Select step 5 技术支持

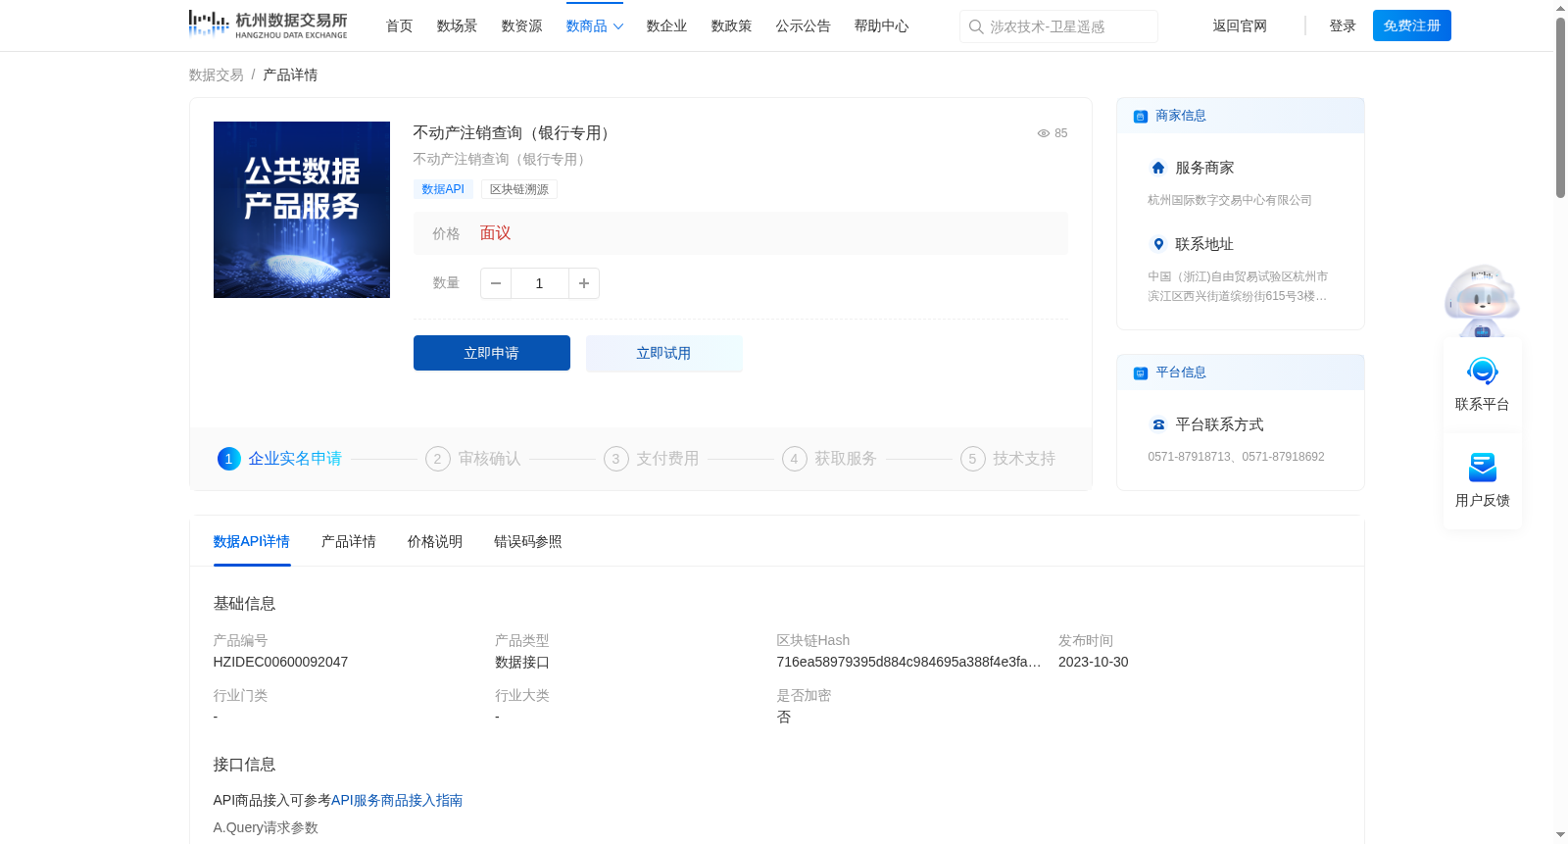[1008, 459]
